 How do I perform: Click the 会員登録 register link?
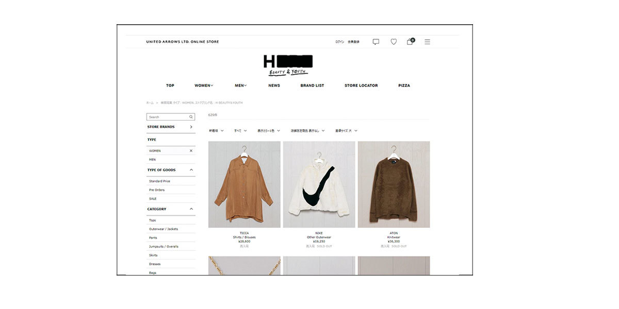tap(353, 42)
